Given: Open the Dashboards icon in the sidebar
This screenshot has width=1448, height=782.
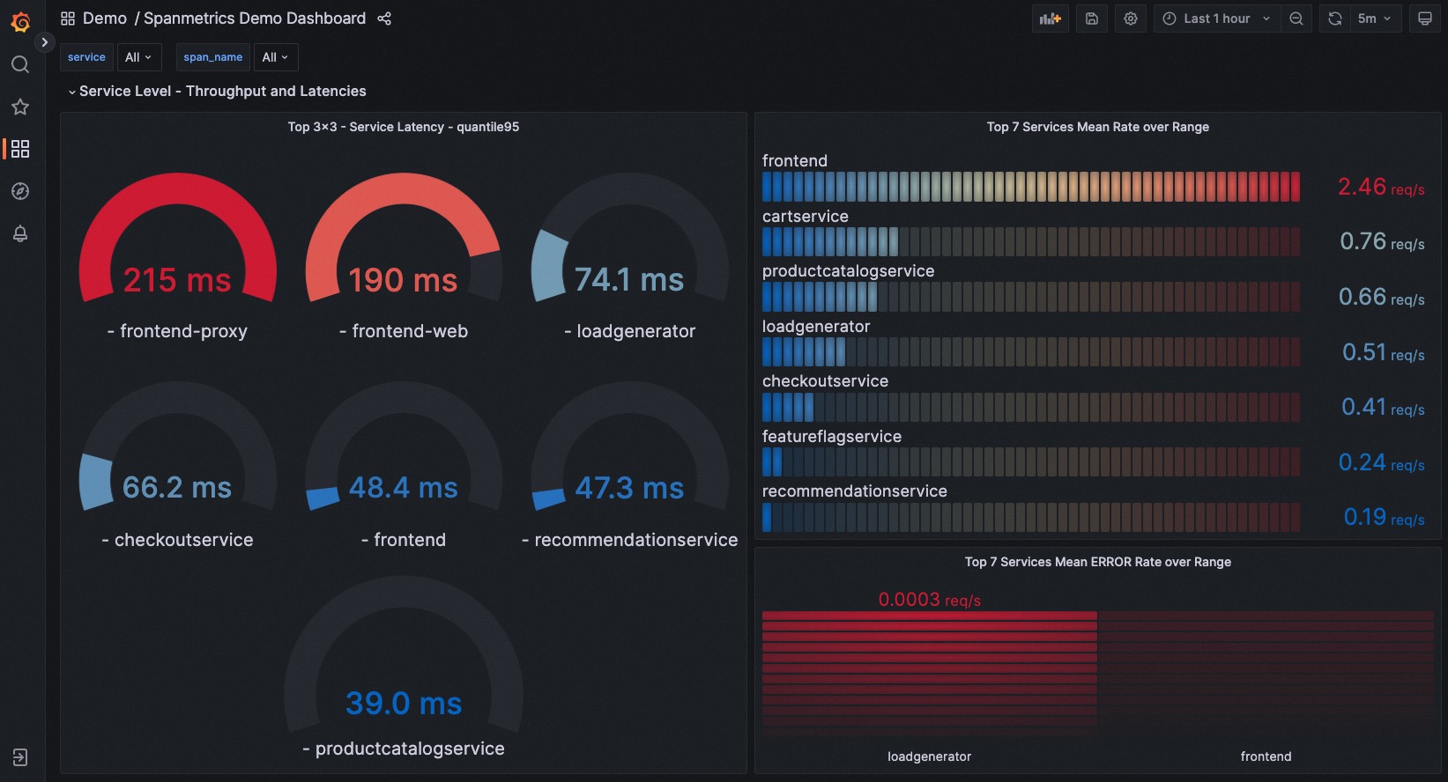Looking at the screenshot, I should point(20,149).
